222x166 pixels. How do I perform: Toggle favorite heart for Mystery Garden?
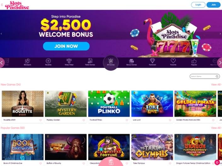(84, 120)
